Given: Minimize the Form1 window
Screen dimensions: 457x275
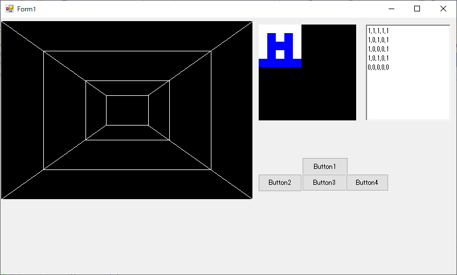Looking at the screenshot, I should click(391, 9).
